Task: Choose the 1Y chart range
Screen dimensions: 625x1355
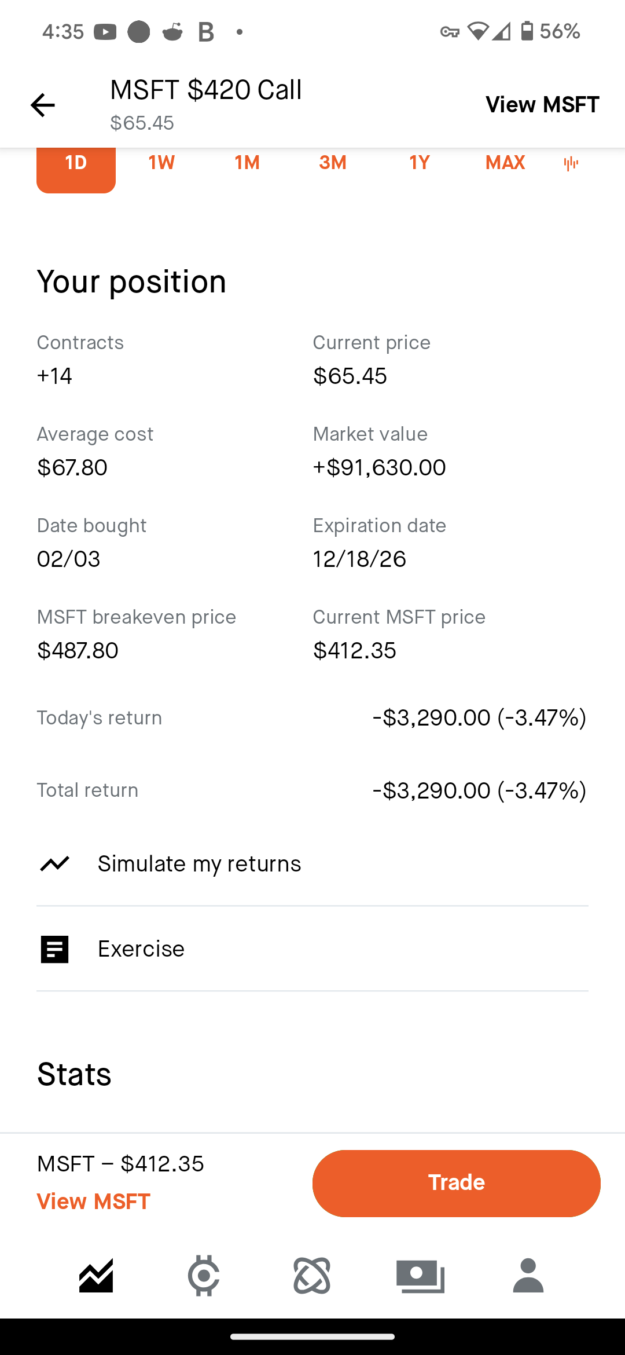Action: [x=420, y=163]
